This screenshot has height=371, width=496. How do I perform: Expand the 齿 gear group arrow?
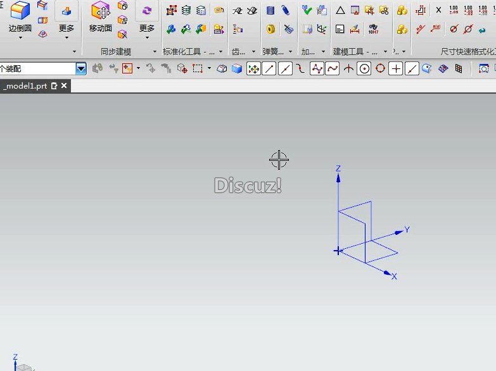(253, 51)
